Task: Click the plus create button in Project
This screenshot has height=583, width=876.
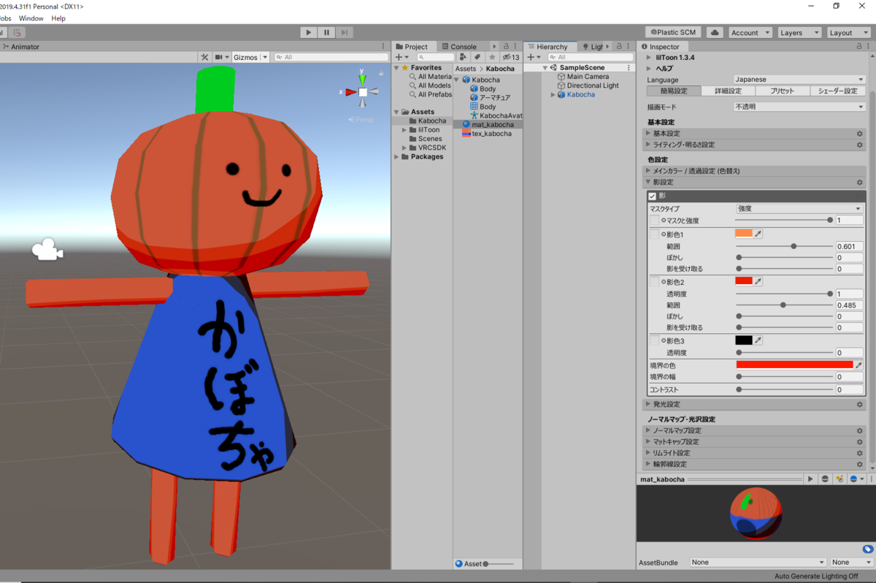Action: pyautogui.click(x=401, y=57)
